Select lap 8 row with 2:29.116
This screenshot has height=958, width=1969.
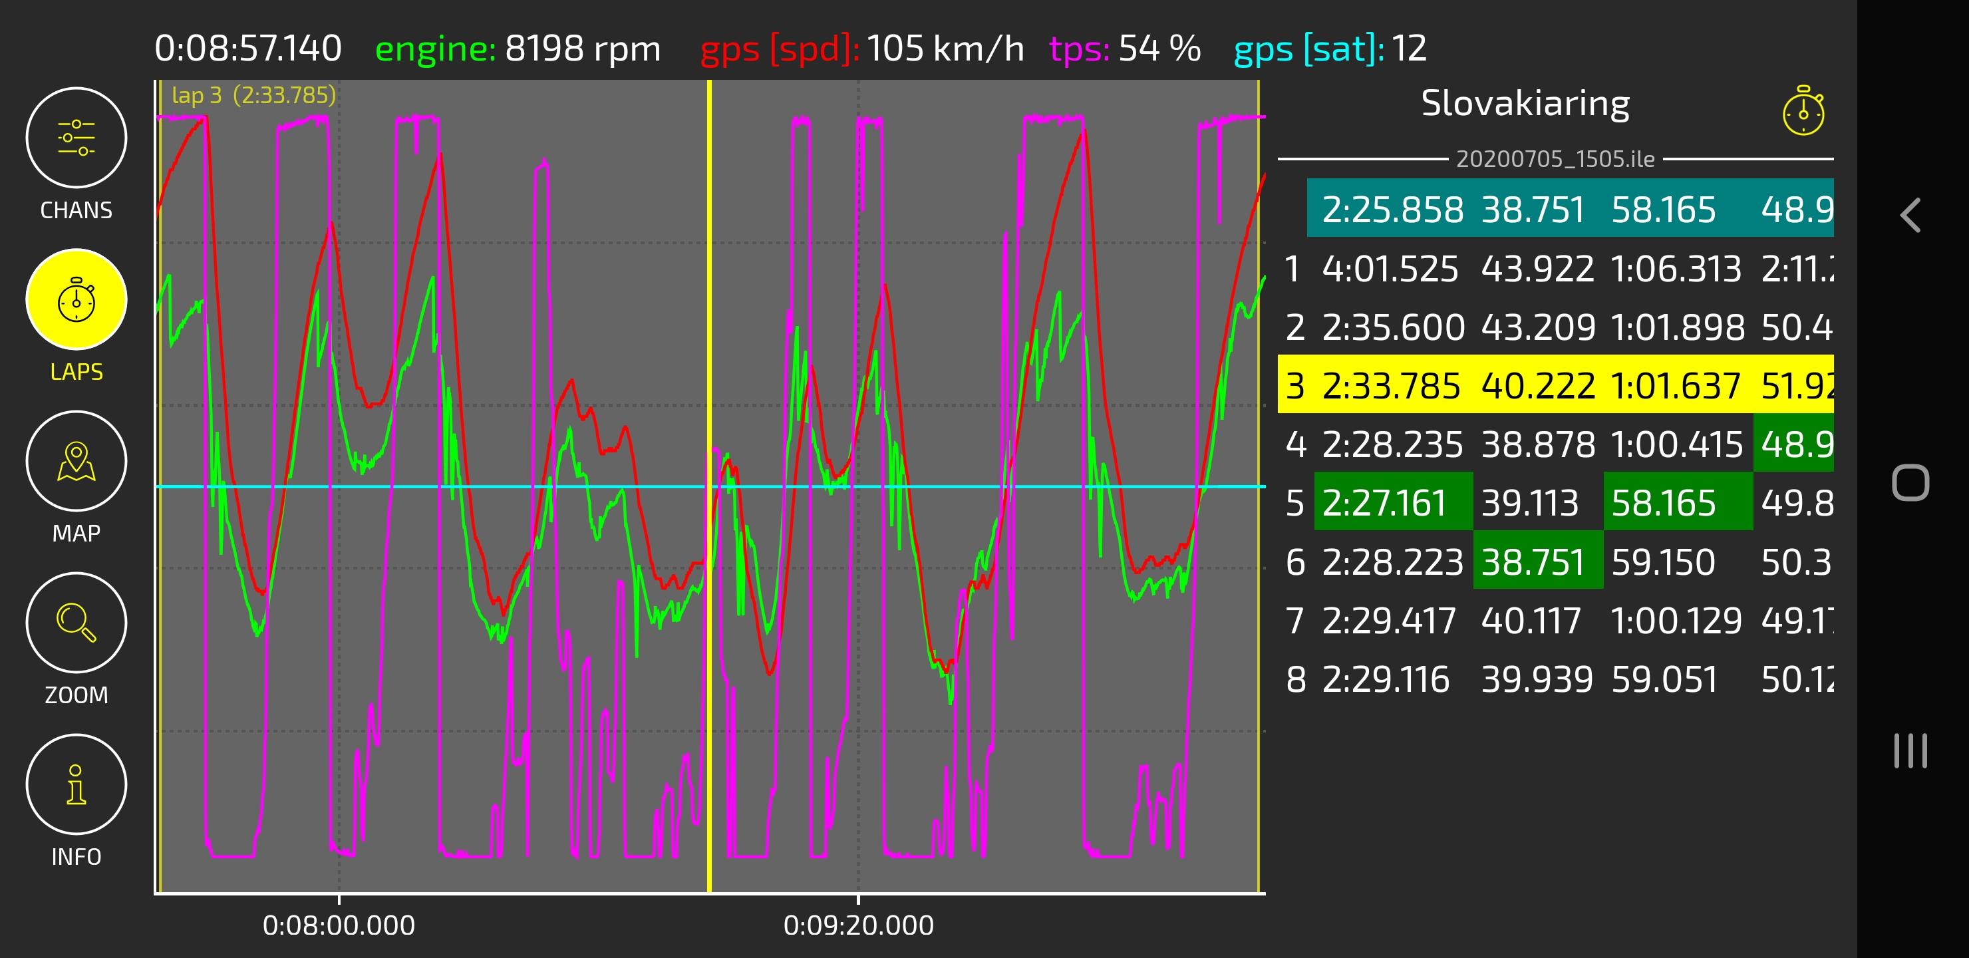click(1555, 679)
